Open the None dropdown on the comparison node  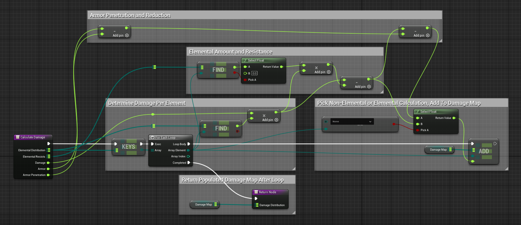tap(352, 121)
